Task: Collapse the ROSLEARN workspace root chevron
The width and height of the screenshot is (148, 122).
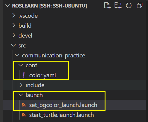Action: coord(8,6)
